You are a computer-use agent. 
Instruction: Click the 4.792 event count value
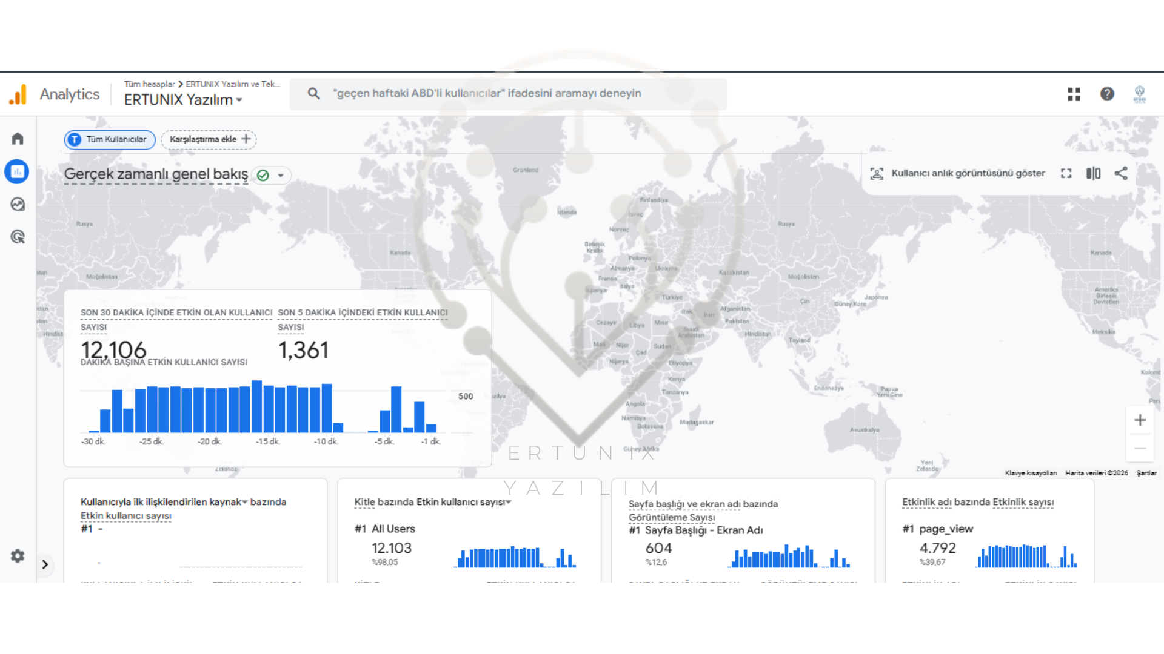point(937,548)
